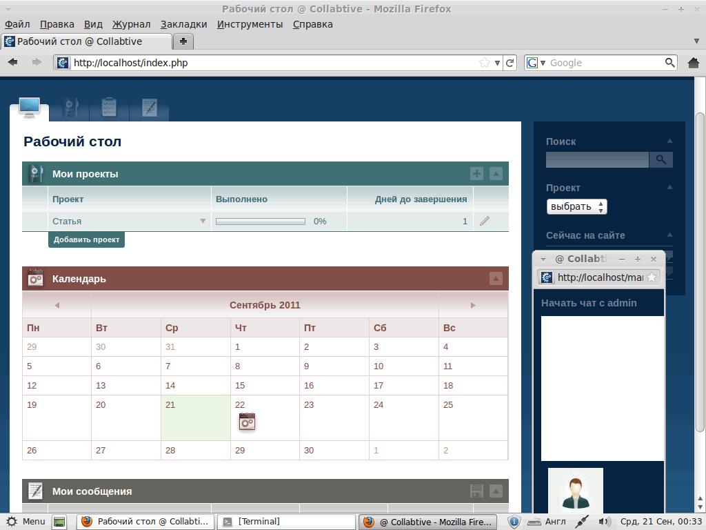The image size is (706, 530).
Task: Click the save icon in Мои сообщения header
Action: [x=477, y=491]
